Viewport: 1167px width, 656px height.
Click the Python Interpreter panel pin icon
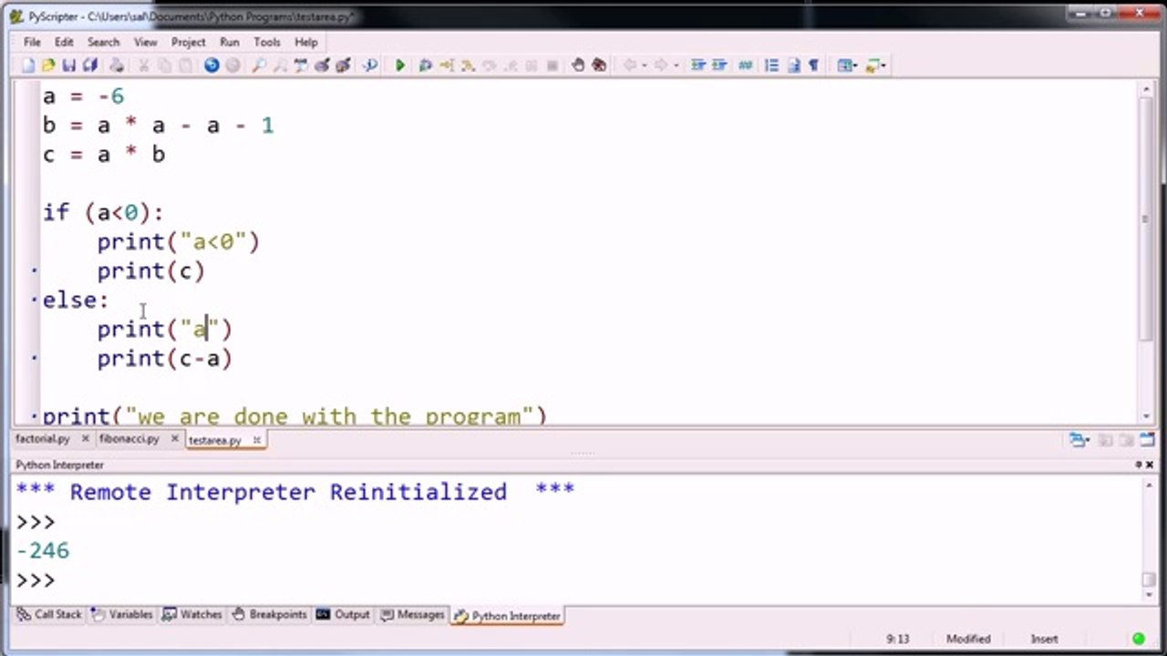point(1138,465)
